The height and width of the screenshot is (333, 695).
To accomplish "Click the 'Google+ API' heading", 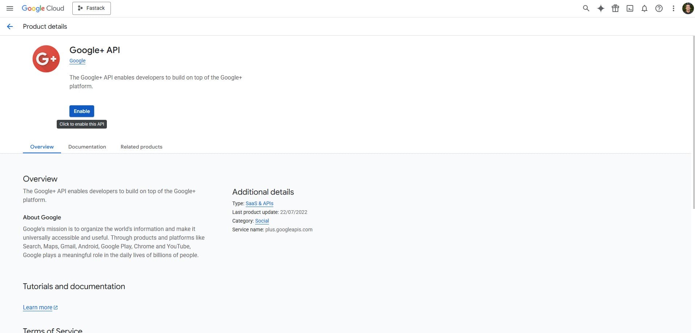I will click(95, 50).
